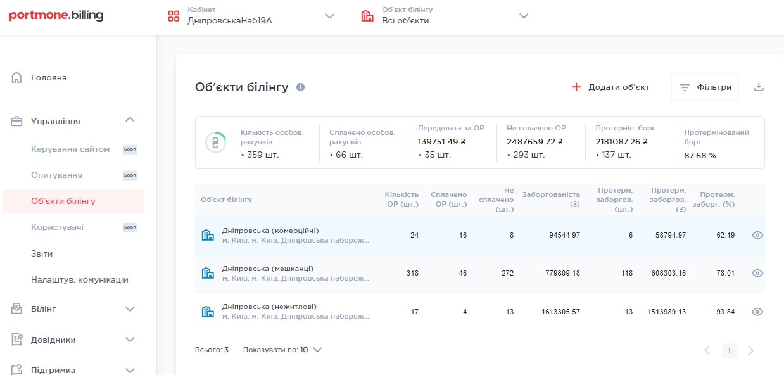This screenshot has width=784, height=375.
Task: Click debt value 779809.18
Action: coord(562,273)
